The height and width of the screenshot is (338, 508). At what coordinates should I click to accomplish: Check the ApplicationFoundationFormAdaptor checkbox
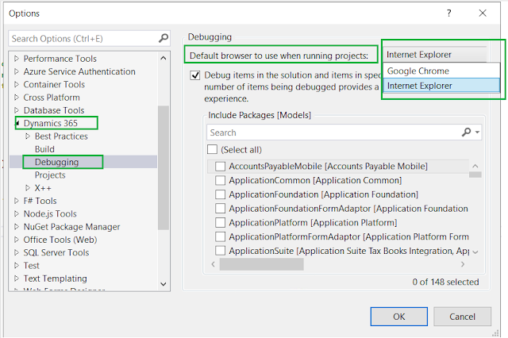221,209
